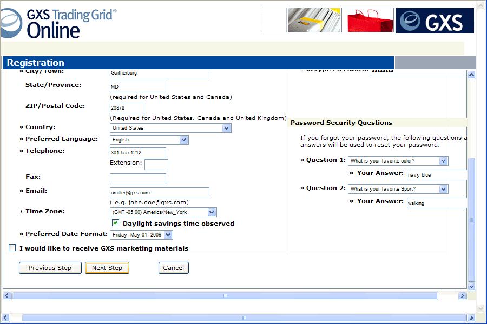Click the form's horizontal scrollbar right arrow

tap(463, 296)
